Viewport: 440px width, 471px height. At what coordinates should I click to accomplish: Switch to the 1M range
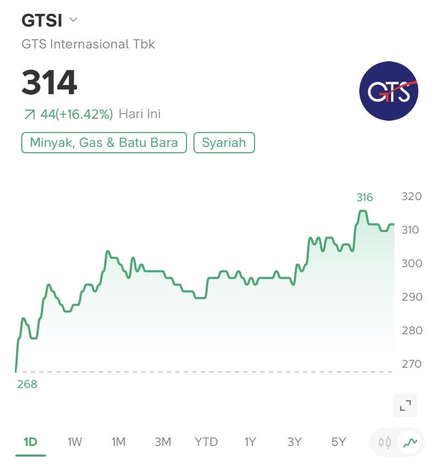coord(119,442)
